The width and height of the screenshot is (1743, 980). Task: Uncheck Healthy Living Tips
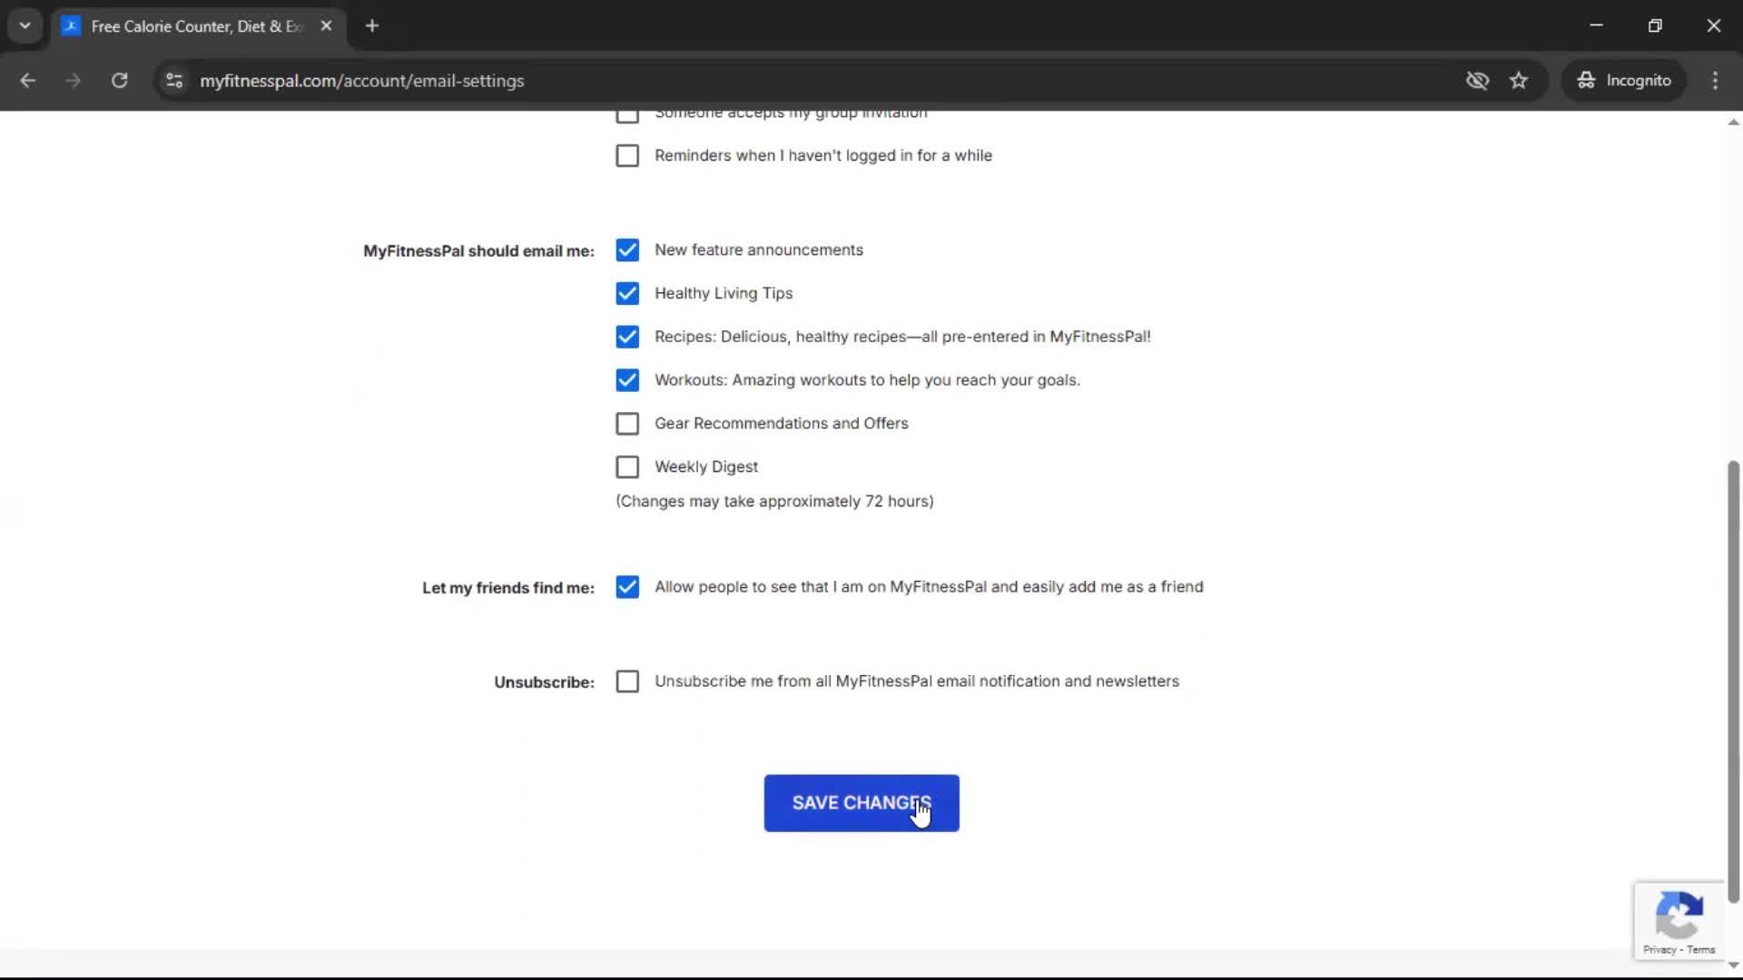(627, 293)
